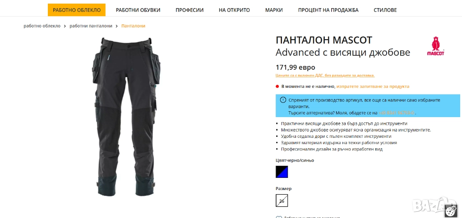Click the wishlist heart icon
The image size is (462, 218).
(279, 217)
